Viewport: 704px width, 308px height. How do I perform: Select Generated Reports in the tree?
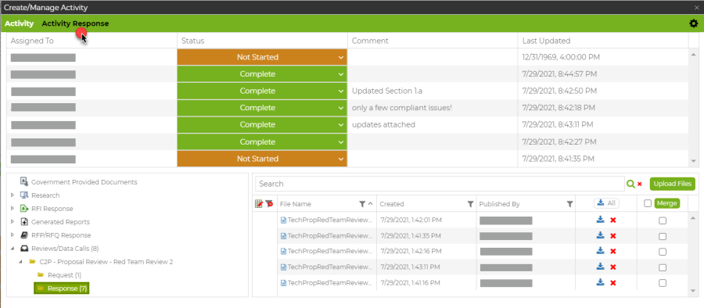[x=60, y=222]
